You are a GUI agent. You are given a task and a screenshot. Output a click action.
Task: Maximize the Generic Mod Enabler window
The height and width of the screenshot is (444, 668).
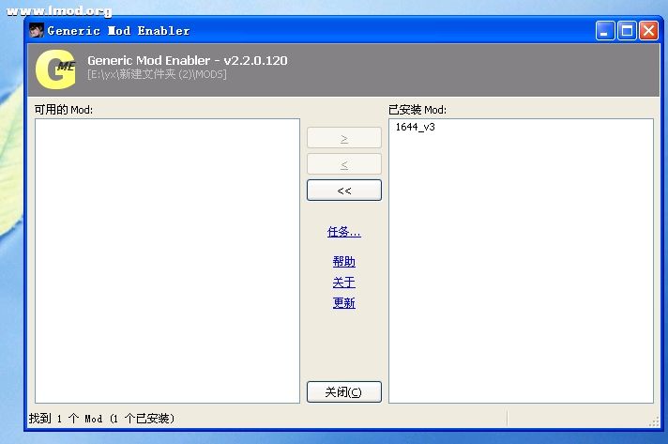627,31
